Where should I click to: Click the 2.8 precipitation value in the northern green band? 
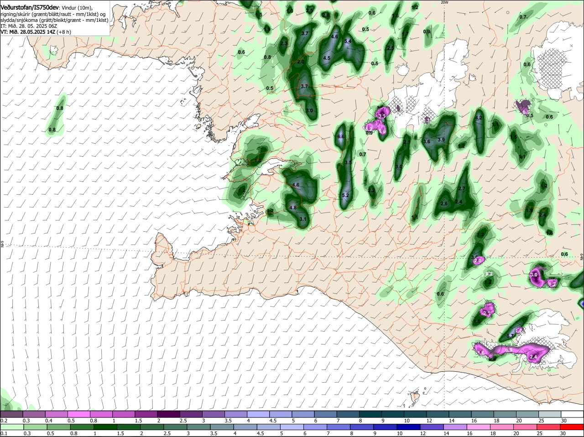[325, 15]
